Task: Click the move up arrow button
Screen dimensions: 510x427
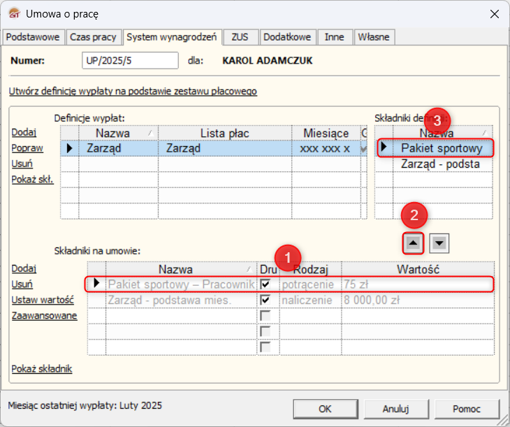Action: click(x=413, y=243)
